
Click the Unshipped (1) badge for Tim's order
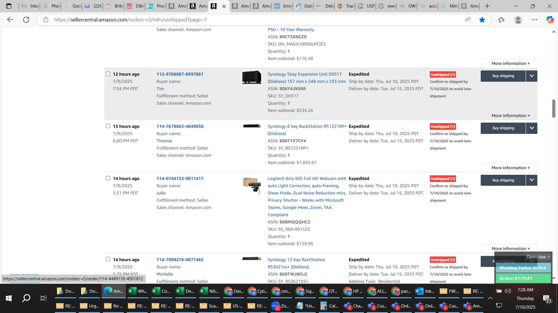[x=443, y=74]
